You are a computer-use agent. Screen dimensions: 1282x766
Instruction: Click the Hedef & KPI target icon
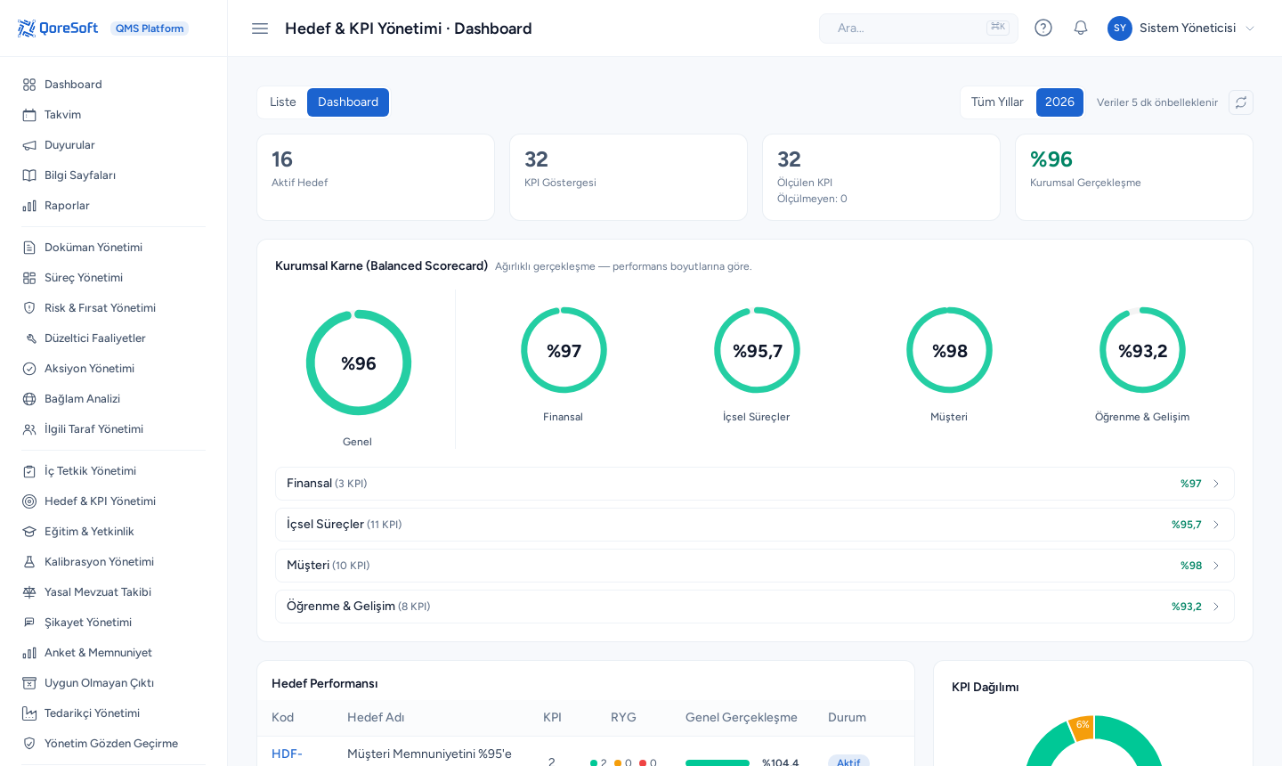[x=29, y=501]
